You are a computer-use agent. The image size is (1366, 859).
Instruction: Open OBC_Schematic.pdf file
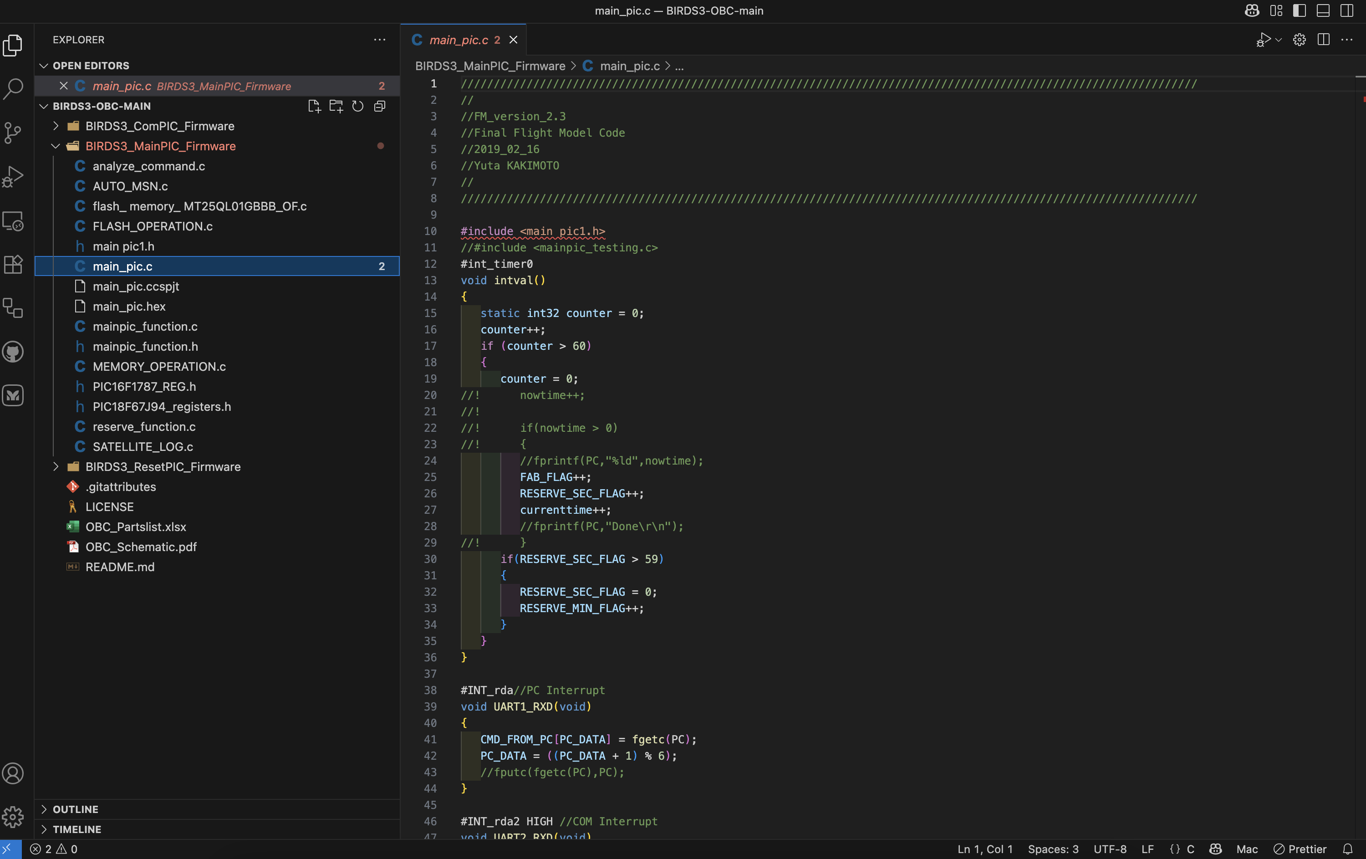coord(141,547)
